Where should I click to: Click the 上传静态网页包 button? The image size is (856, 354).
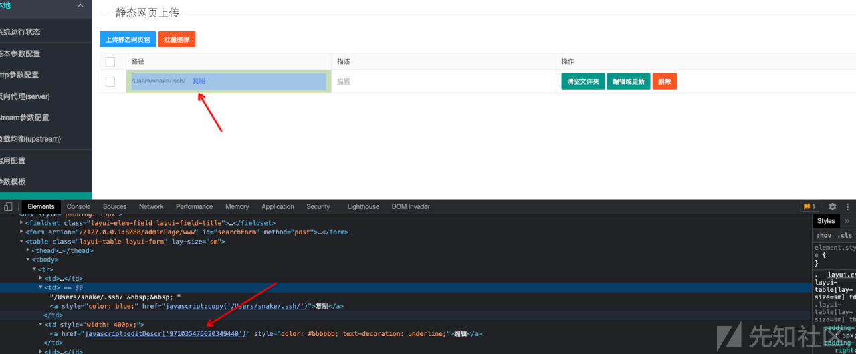[x=128, y=39]
